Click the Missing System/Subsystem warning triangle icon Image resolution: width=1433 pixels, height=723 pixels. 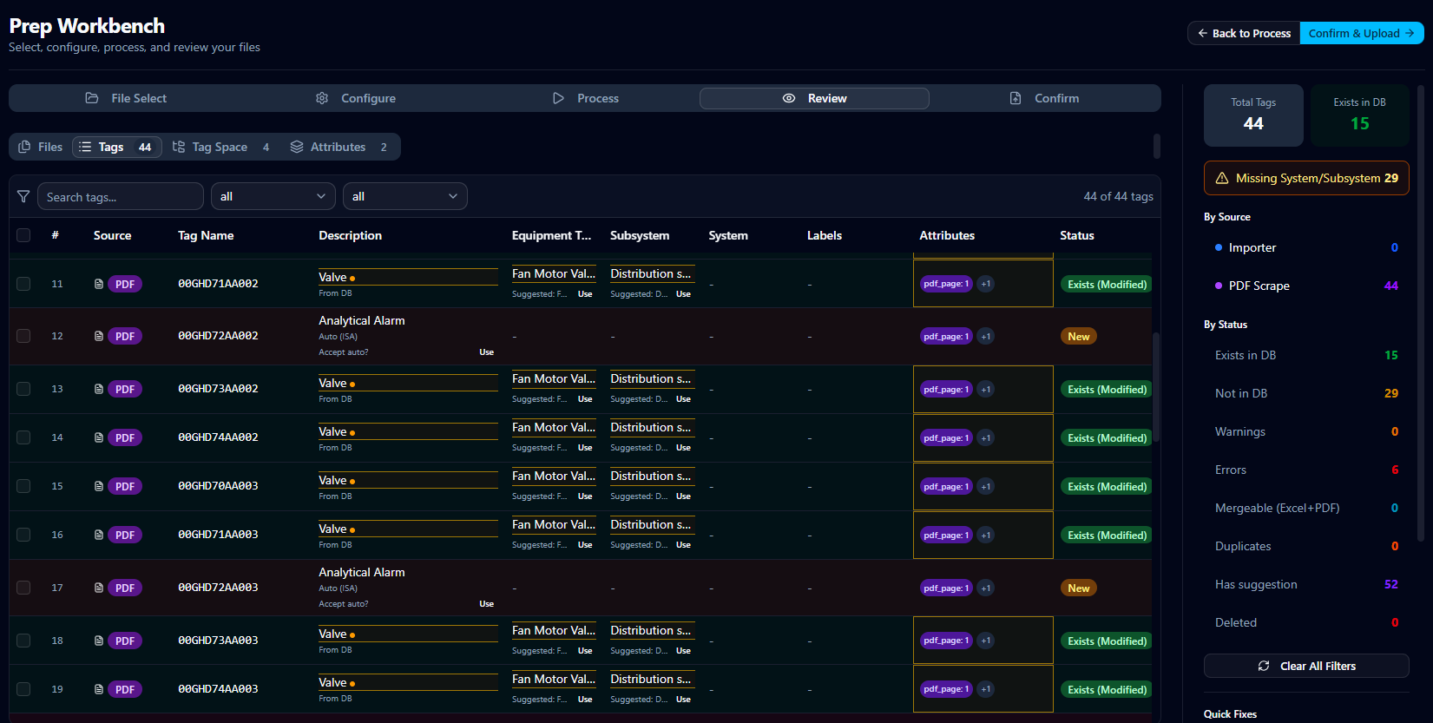pyautogui.click(x=1222, y=178)
